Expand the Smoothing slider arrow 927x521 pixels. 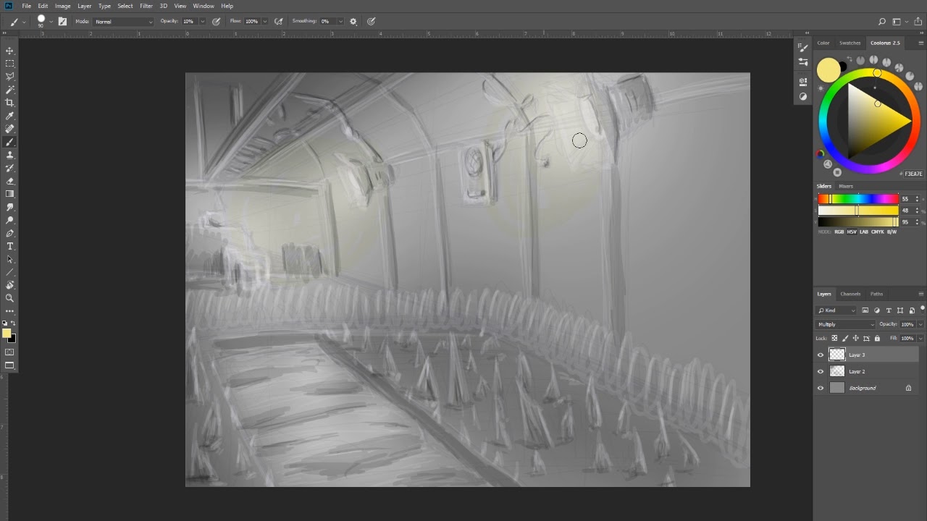[x=340, y=22]
